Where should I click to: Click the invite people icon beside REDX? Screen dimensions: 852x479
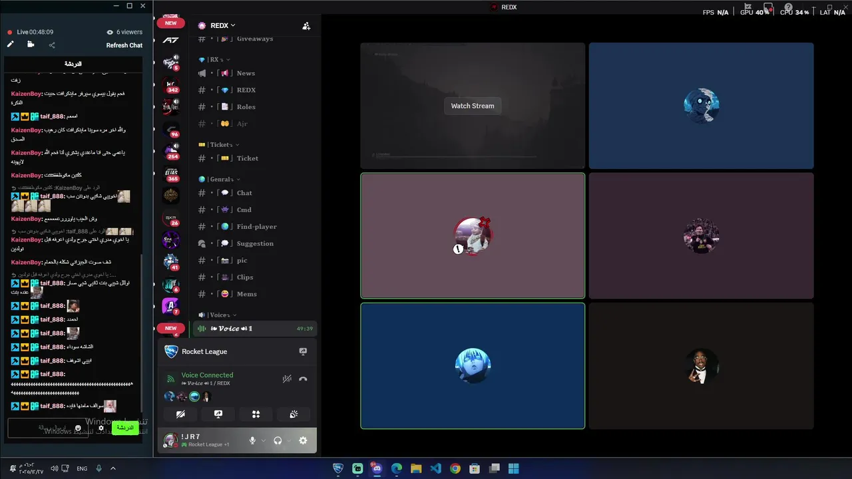[x=306, y=26]
